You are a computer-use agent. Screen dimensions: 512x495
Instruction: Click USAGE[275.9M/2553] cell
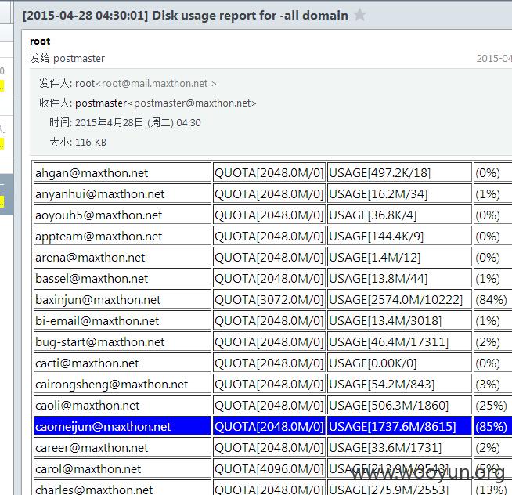(400, 488)
